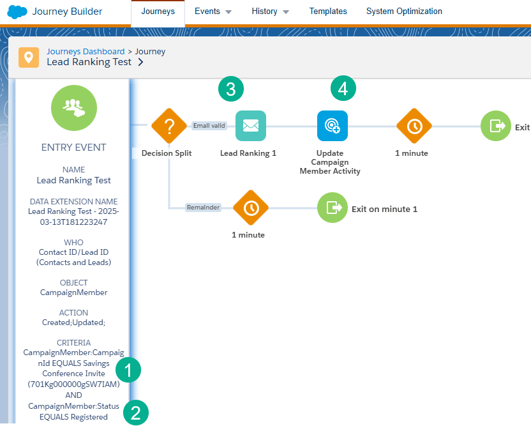Switch to the Journeys tab
Image resolution: width=531 pixels, height=426 pixels.
point(158,11)
